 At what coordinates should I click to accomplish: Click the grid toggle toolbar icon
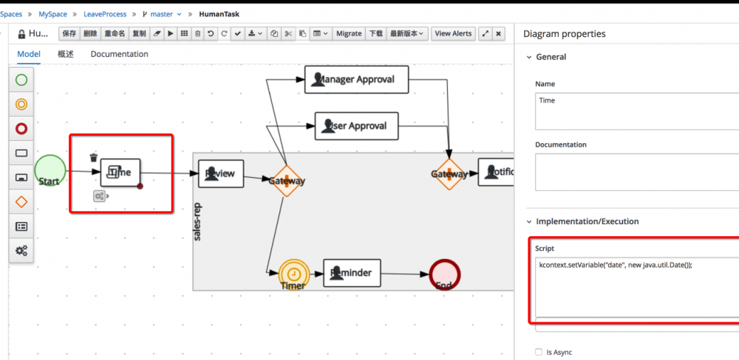(x=184, y=34)
